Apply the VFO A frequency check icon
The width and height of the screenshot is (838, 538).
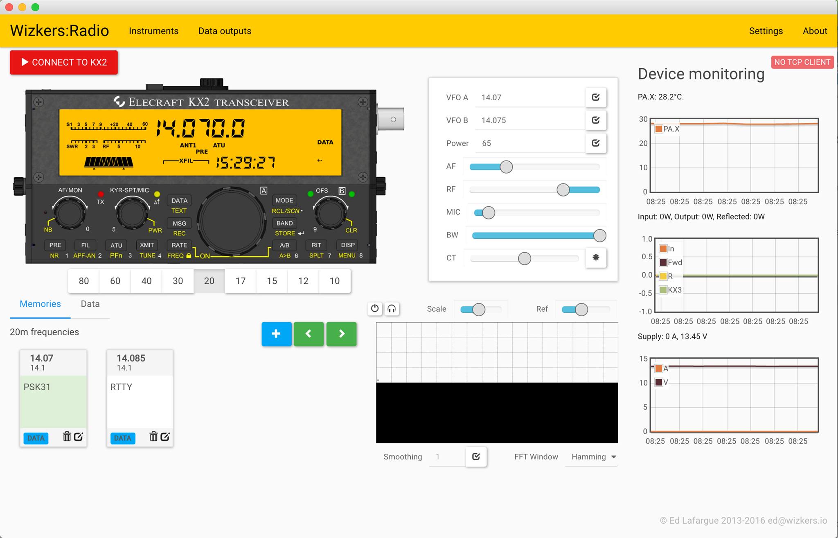(x=596, y=97)
